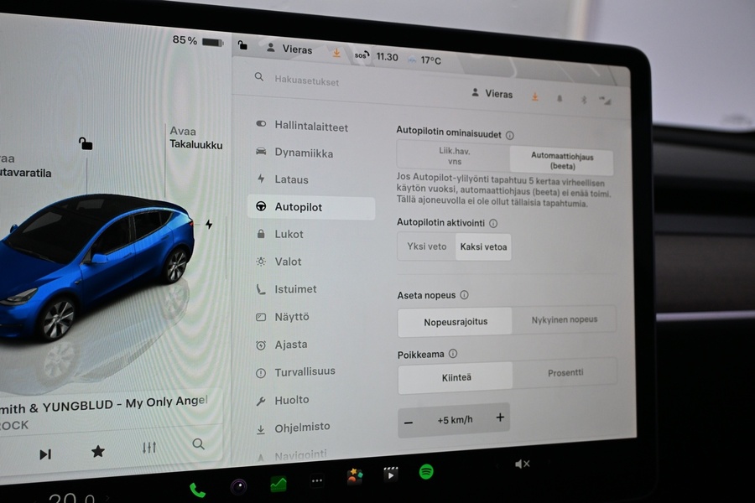This screenshot has height=503, width=755.
Task: Favorite the current song with the star icon
Action: pyautogui.click(x=97, y=450)
